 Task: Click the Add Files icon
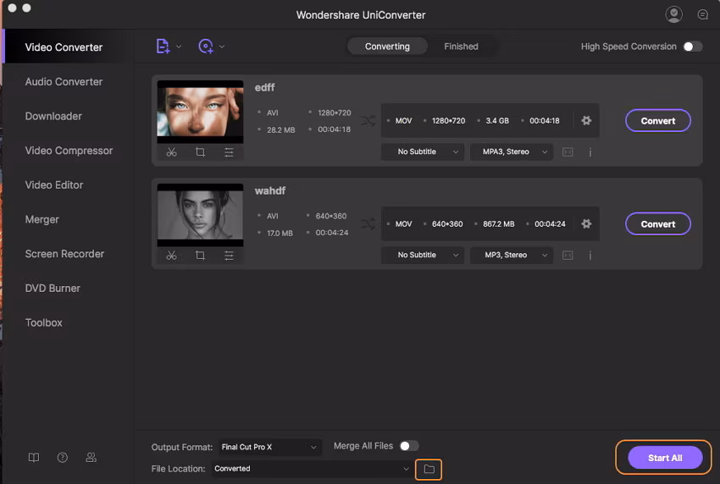pyautogui.click(x=163, y=47)
